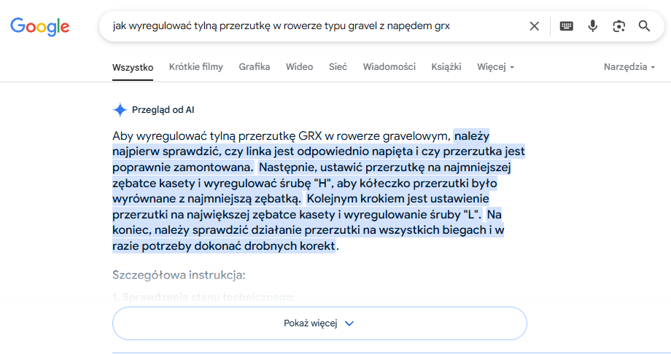671x354 pixels.
Task: Submit search with the magnifying glass icon
Action: pyautogui.click(x=645, y=26)
